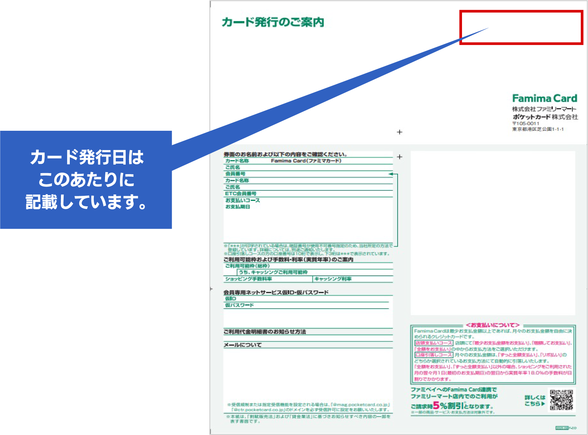This screenshot has height=435, width=588.
Task: Click the メールについて section heading
Action: 243,345
